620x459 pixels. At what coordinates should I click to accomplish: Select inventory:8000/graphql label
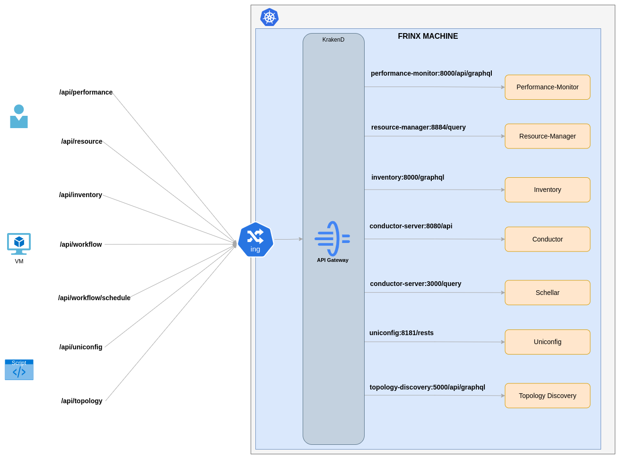(408, 177)
